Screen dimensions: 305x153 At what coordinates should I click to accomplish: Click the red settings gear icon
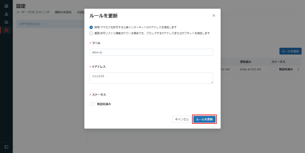tap(6, 30)
